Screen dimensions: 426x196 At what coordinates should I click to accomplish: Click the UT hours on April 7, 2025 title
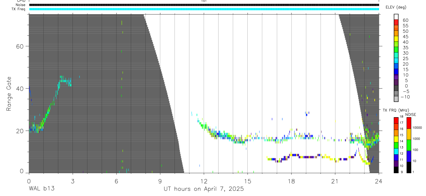pyautogui.click(x=204, y=189)
